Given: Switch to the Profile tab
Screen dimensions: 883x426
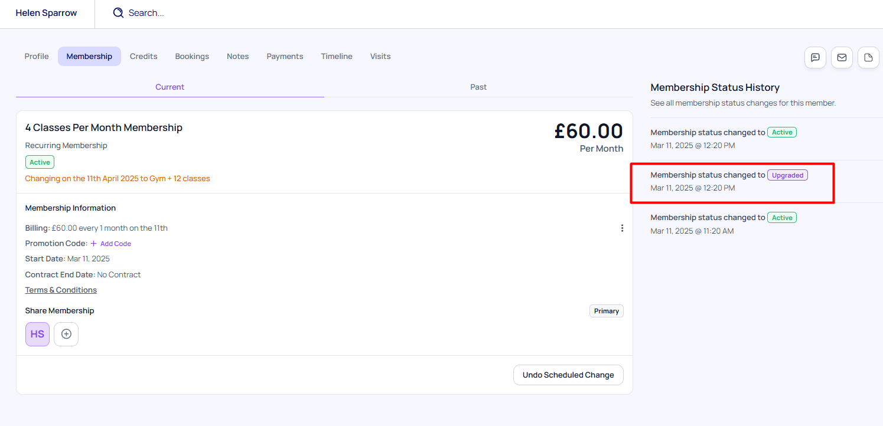Looking at the screenshot, I should (37, 56).
